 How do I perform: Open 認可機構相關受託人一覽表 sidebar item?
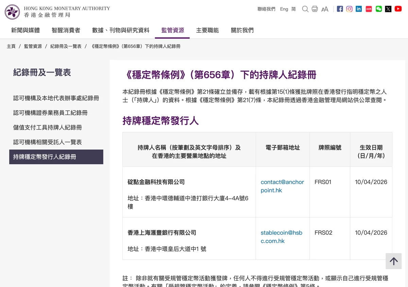[48, 142]
